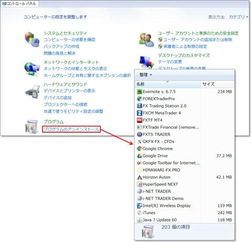Screen dimensions: 251x242
Task: Click the User Accounts people icon
Action: coord(147,39)
